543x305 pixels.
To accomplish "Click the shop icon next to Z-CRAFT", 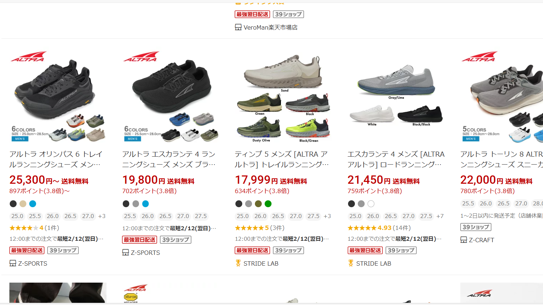I will click(464, 240).
